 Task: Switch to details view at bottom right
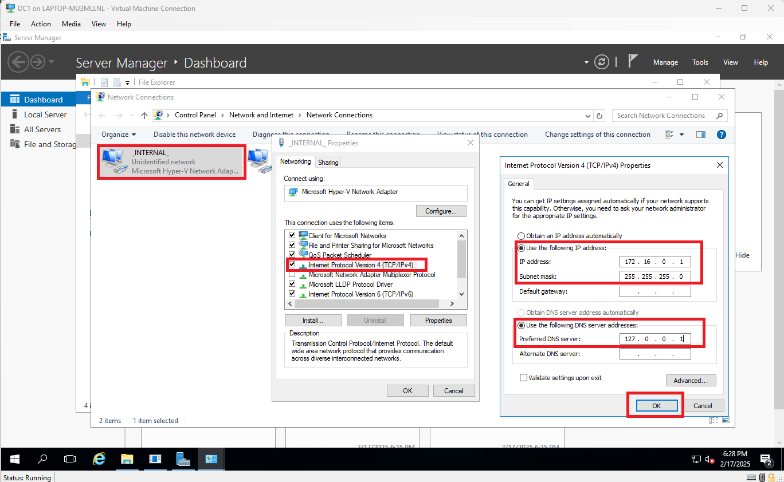coord(714,420)
